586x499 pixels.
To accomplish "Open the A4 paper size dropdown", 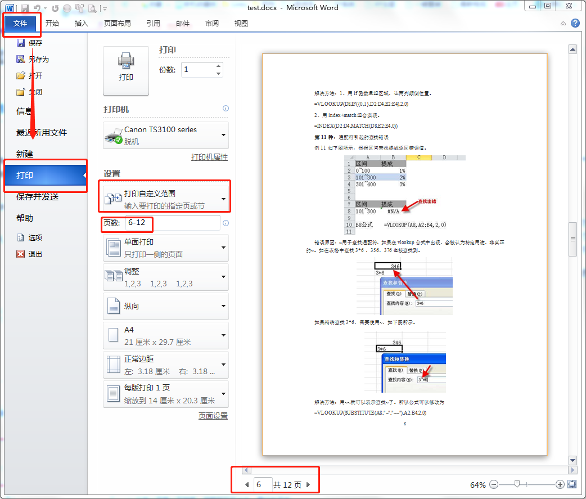I will click(x=223, y=335).
